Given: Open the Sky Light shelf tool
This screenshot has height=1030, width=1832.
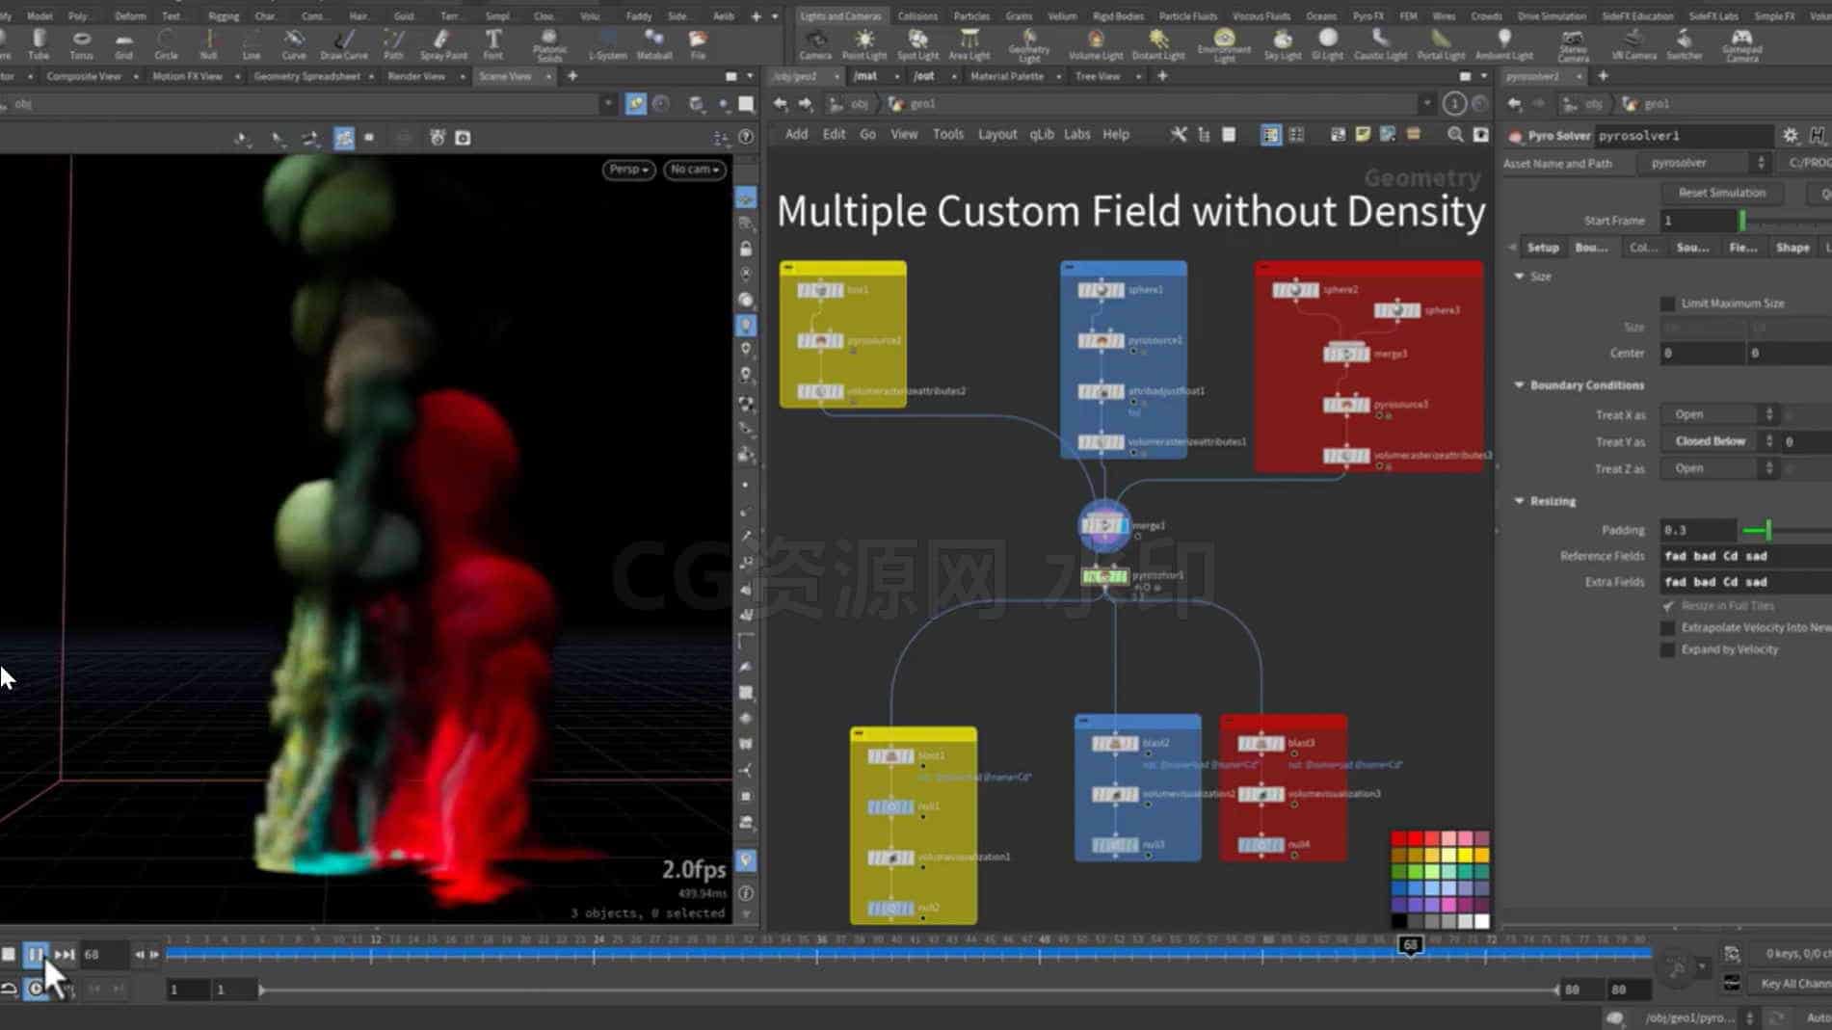Looking at the screenshot, I should tap(1282, 44).
